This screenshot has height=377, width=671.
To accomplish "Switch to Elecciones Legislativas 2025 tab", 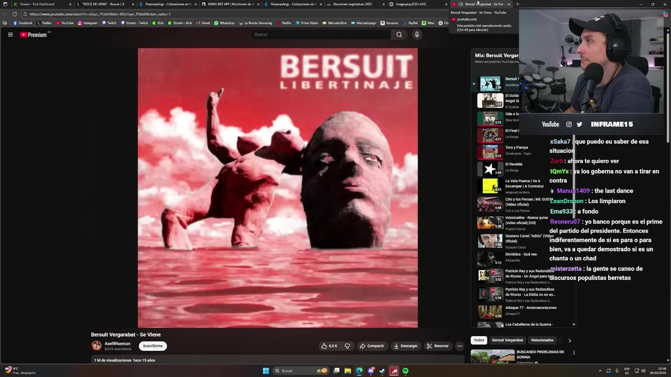I will point(356,4).
